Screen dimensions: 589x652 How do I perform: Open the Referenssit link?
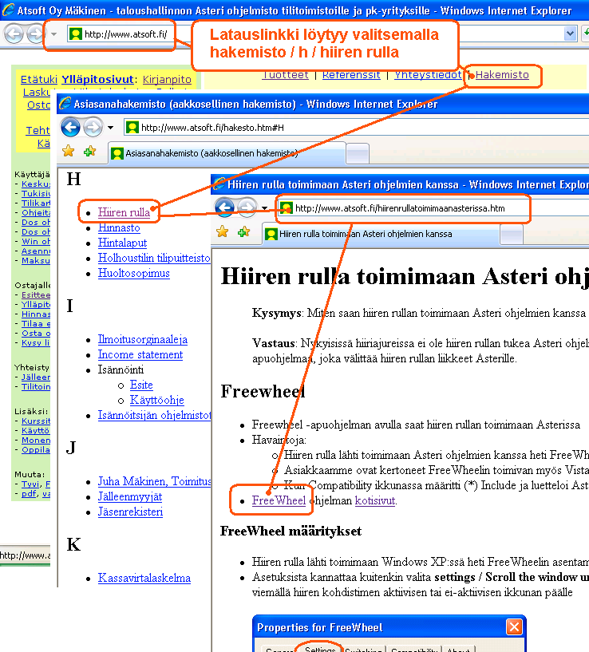(351, 75)
